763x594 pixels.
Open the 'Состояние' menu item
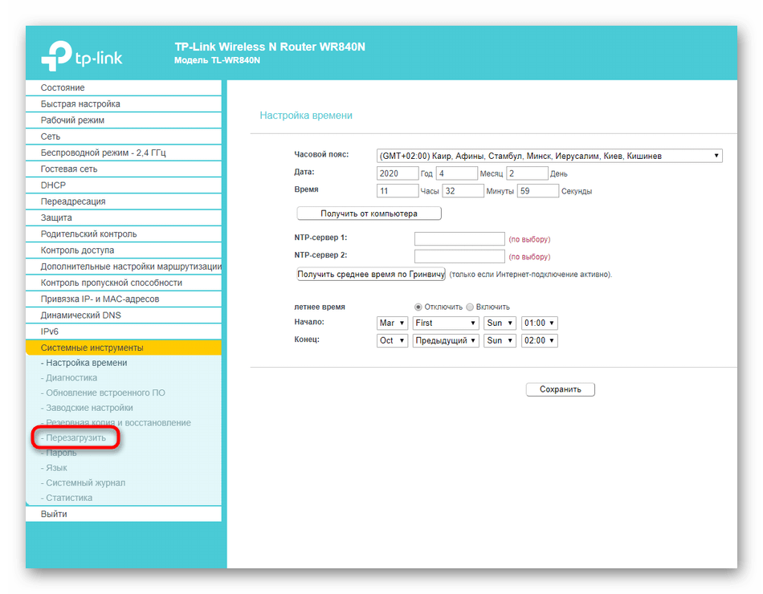pyautogui.click(x=63, y=87)
